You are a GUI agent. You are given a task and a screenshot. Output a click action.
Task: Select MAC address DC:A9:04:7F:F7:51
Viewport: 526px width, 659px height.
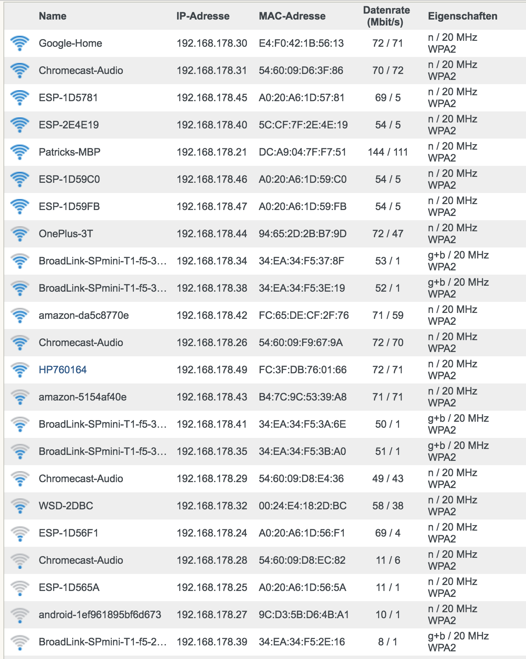coord(303,152)
